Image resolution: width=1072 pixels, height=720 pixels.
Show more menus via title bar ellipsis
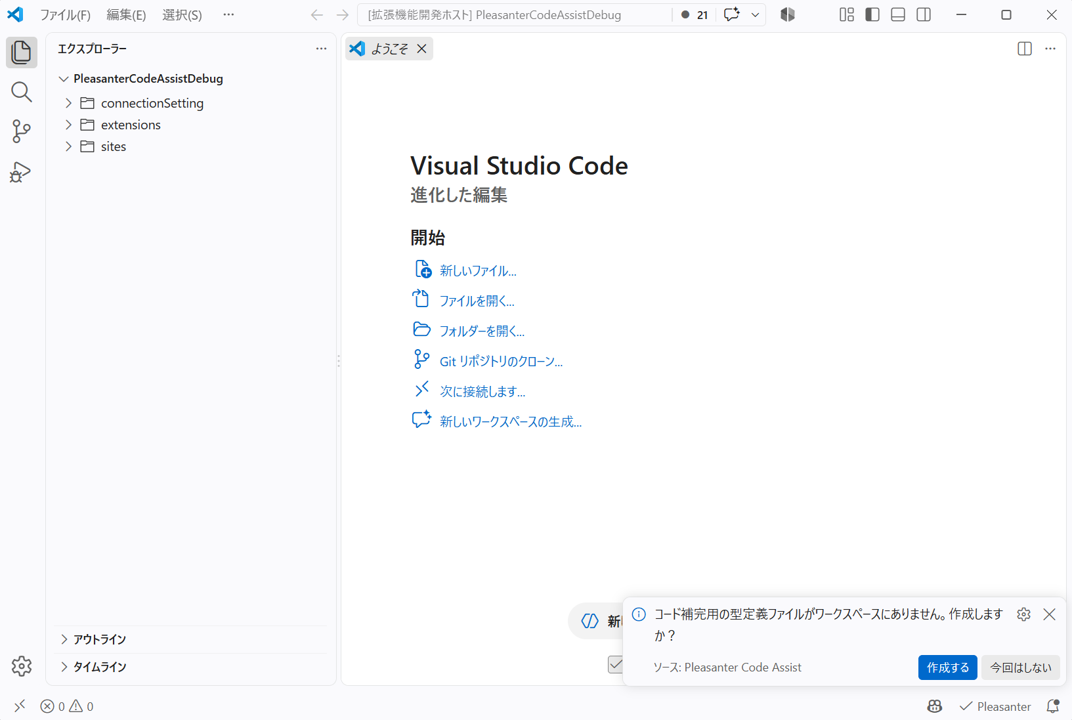(x=228, y=14)
